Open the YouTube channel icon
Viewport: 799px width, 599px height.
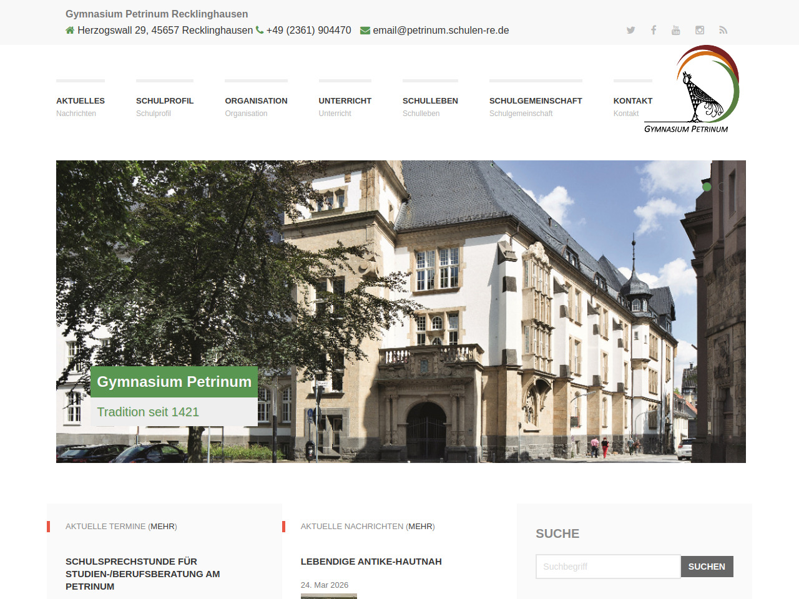click(675, 30)
